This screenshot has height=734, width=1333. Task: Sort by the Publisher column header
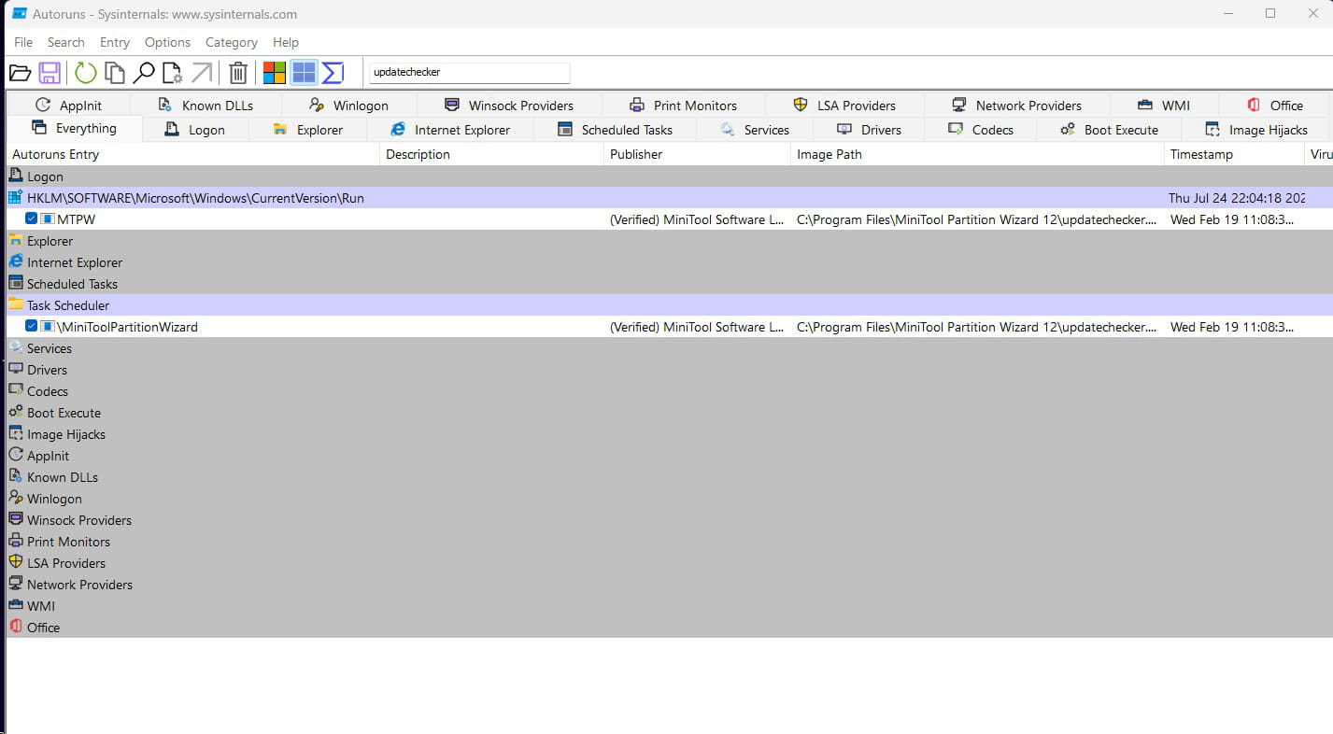click(x=636, y=154)
